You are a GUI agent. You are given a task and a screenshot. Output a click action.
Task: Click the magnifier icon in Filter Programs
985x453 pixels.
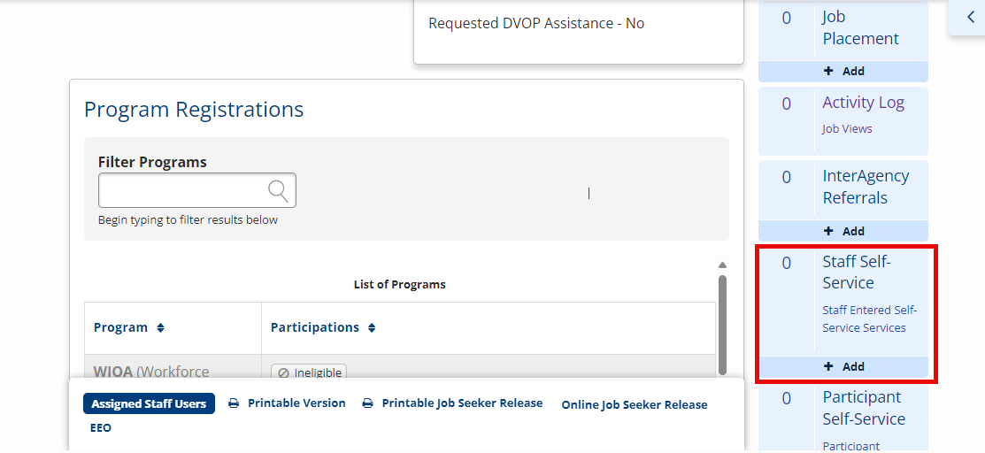coord(278,189)
